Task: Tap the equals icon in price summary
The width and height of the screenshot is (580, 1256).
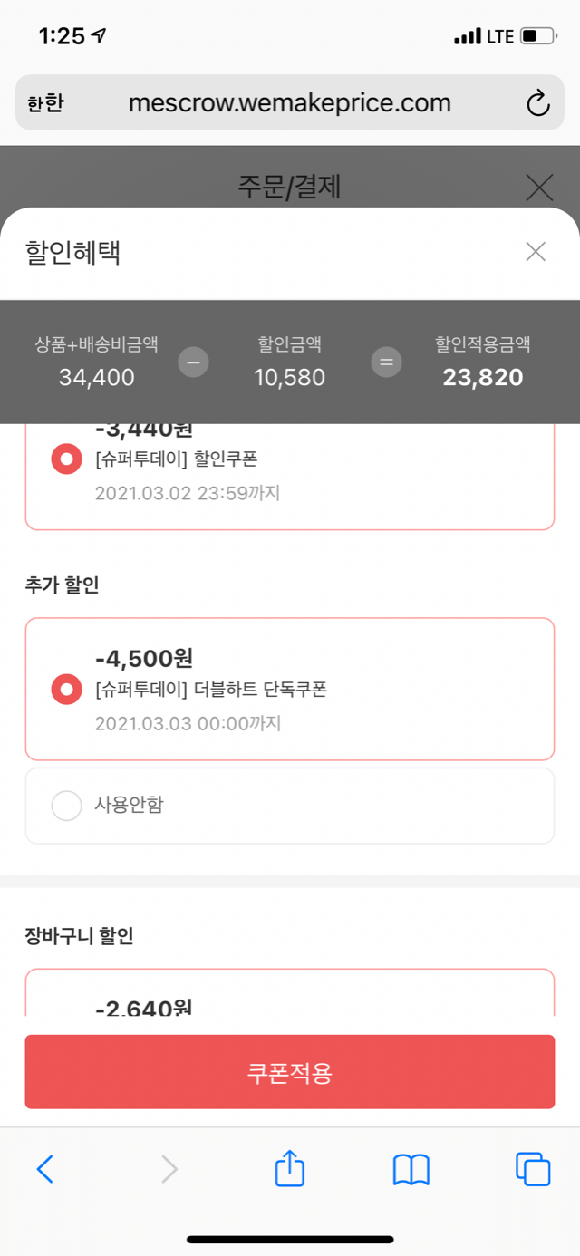Action: click(x=387, y=362)
